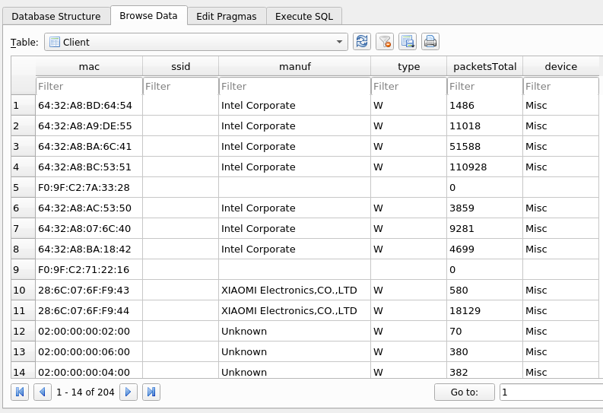Focus the mac column filter field

pyautogui.click(x=88, y=86)
